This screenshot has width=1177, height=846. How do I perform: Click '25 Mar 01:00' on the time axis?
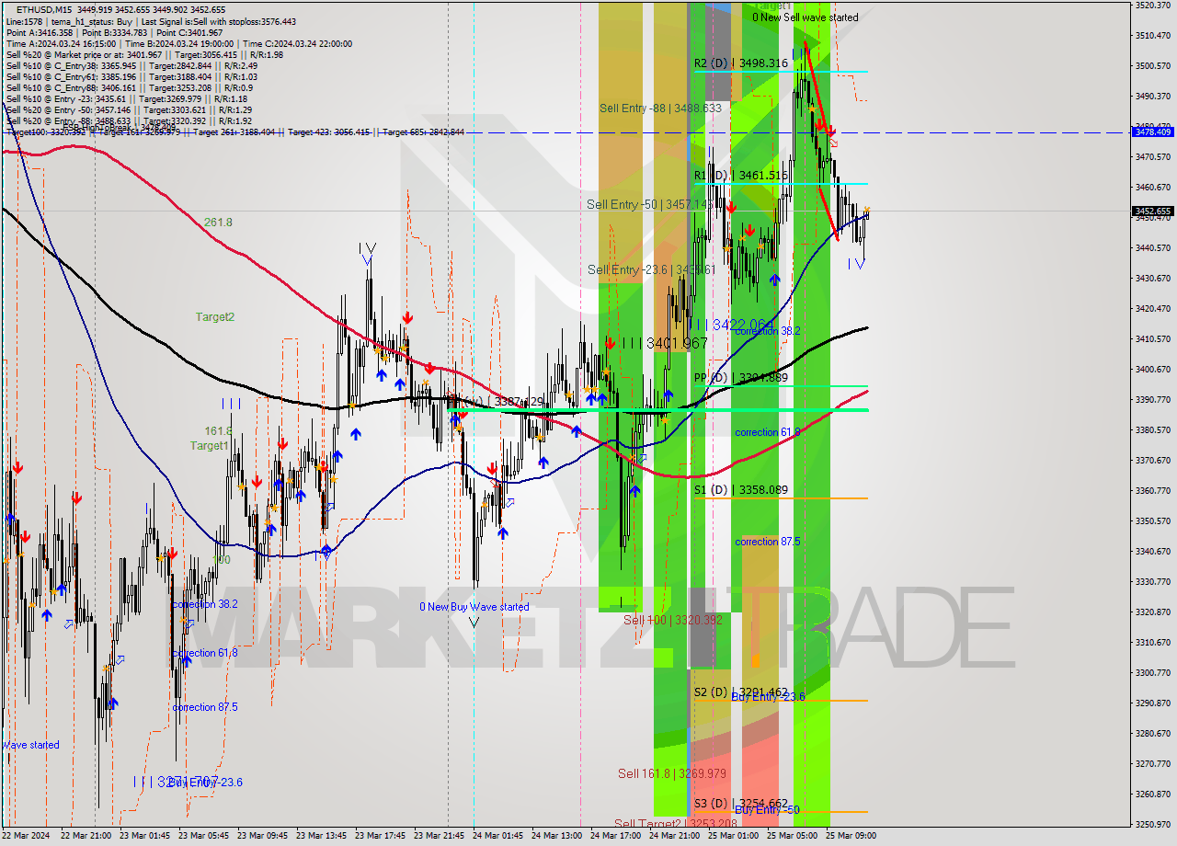point(735,835)
